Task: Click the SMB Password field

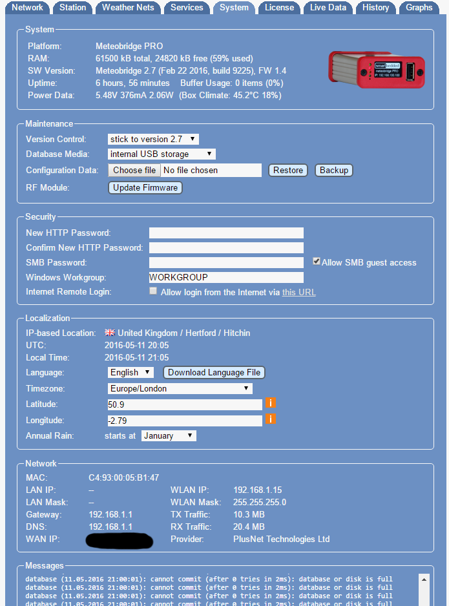Action: (x=226, y=263)
